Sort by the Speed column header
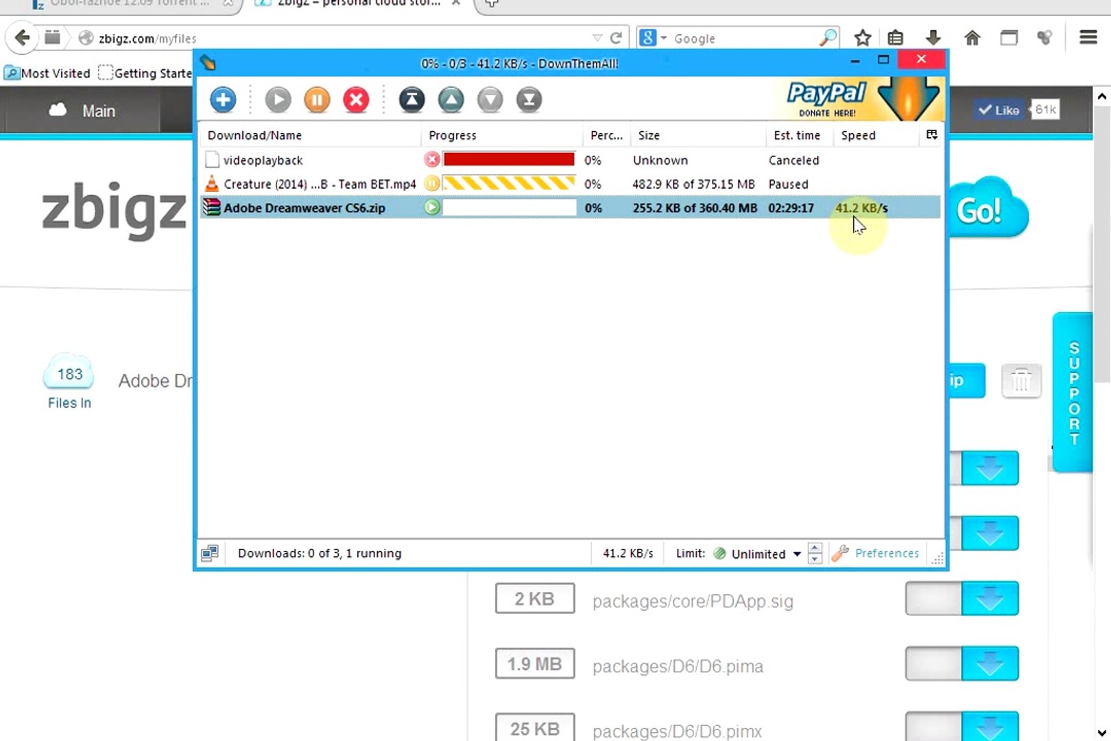This screenshot has width=1111, height=741. tap(876, 135)
